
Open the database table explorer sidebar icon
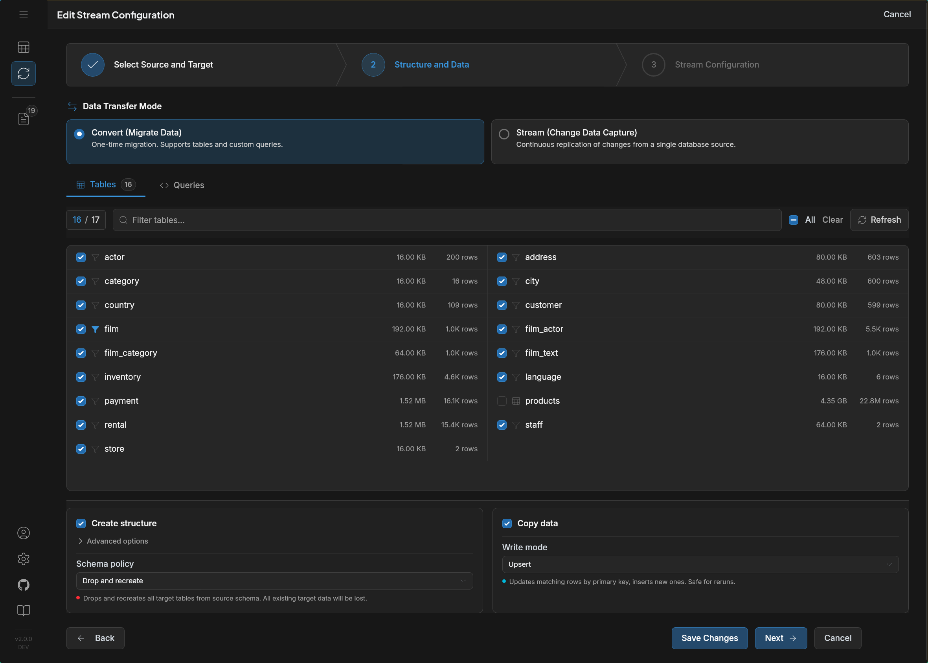point(23,48)
